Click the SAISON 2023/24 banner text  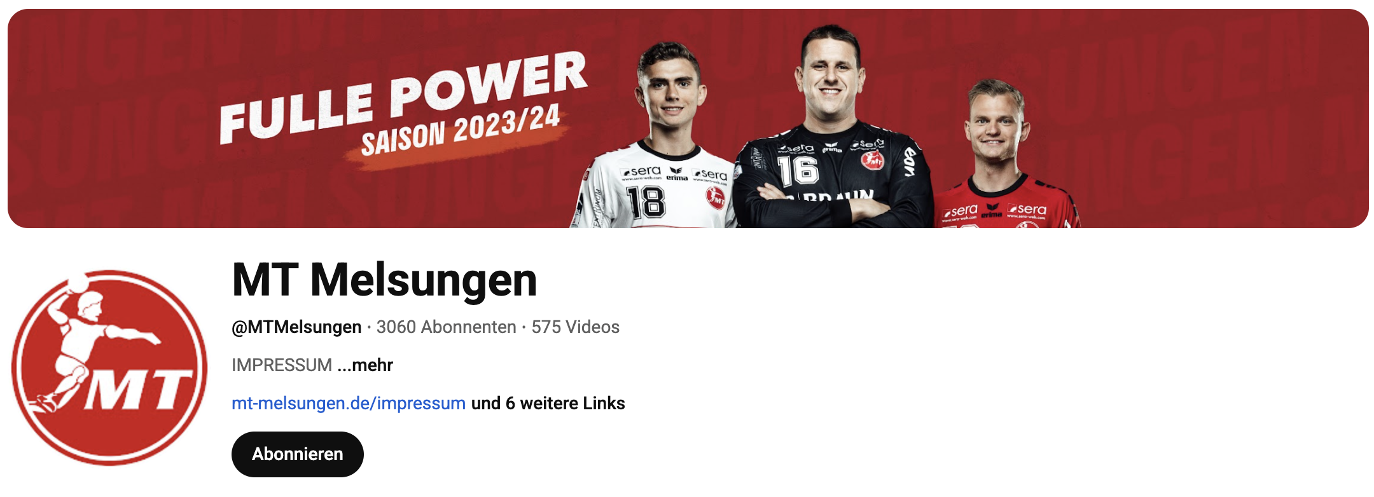click(461, 131)
